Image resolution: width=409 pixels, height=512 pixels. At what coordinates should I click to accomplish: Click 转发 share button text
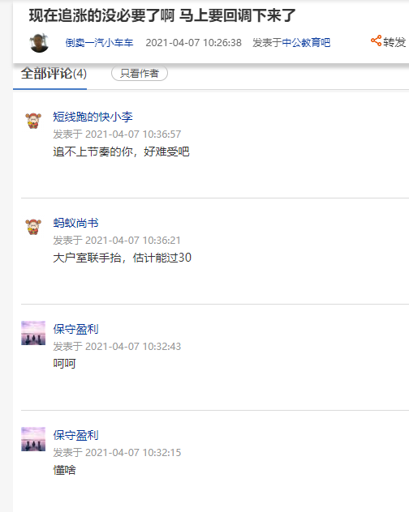pyautogui.click(x=394, y=42)
